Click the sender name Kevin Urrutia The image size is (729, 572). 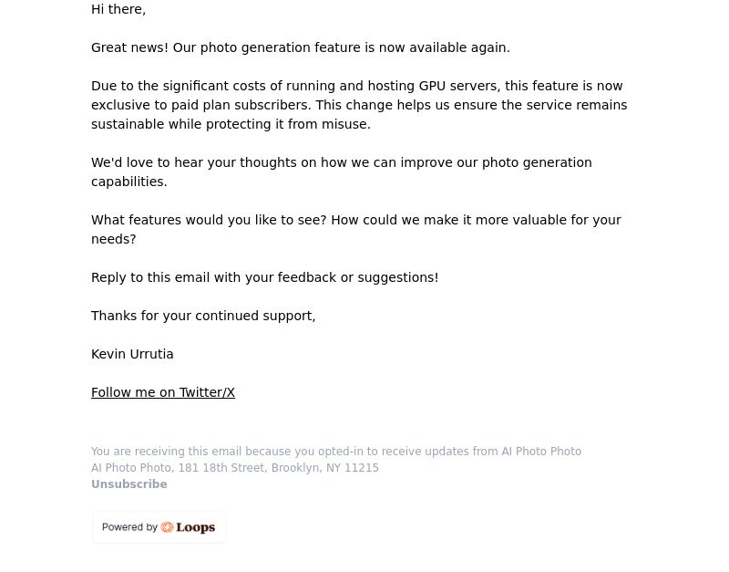point(132,354)
